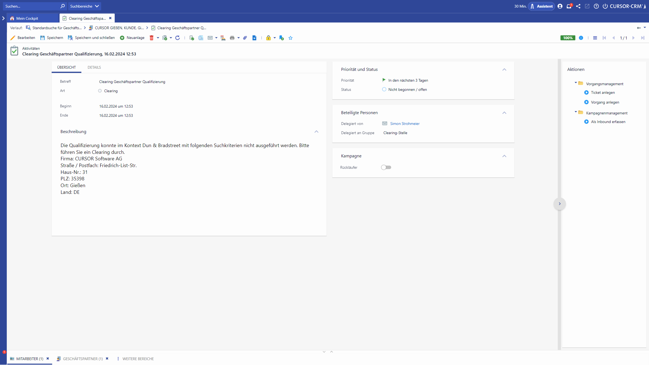649x365 pixels.
Task: Open notifications bell in top bar
Action: pos(569,6)
